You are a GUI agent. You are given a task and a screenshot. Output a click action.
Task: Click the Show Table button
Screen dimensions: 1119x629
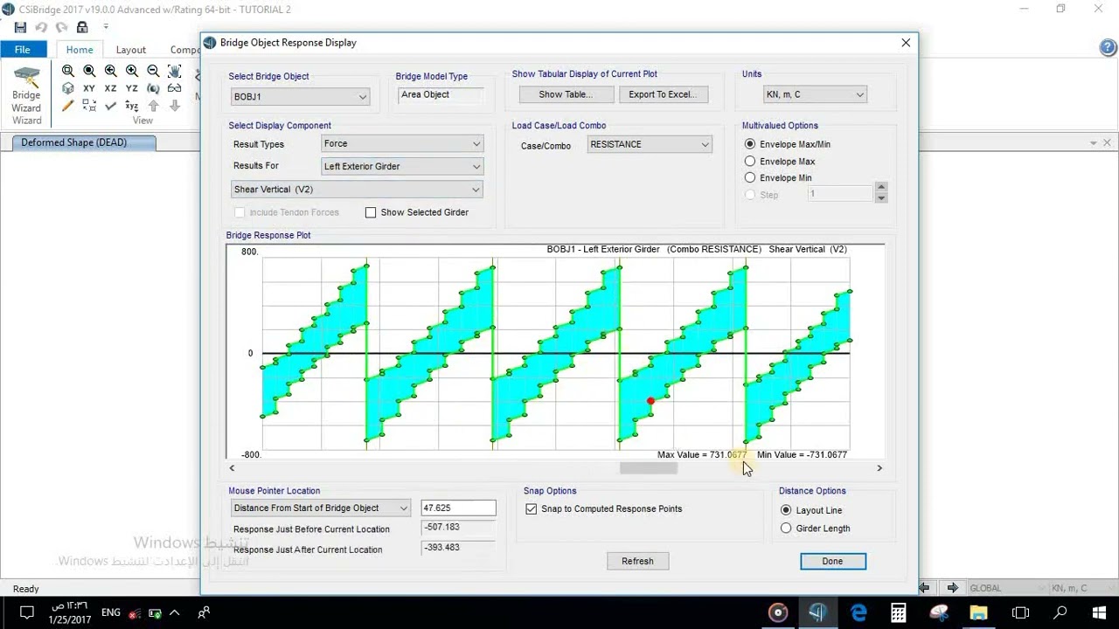(565, 94)
